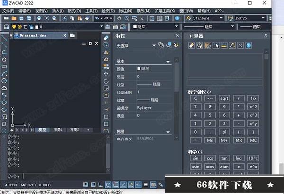Clear the calculator with eraser icon
Screen dimensions: 284x194
[x=192, y=45]
